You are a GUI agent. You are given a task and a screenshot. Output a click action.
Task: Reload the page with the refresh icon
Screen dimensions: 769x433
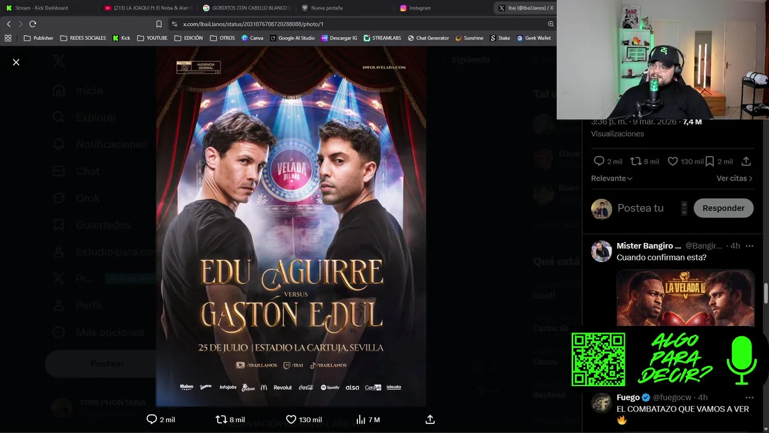32,24
